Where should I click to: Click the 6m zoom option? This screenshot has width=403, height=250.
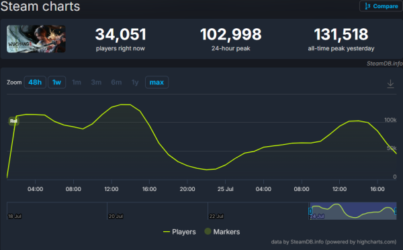coord(116,82)
